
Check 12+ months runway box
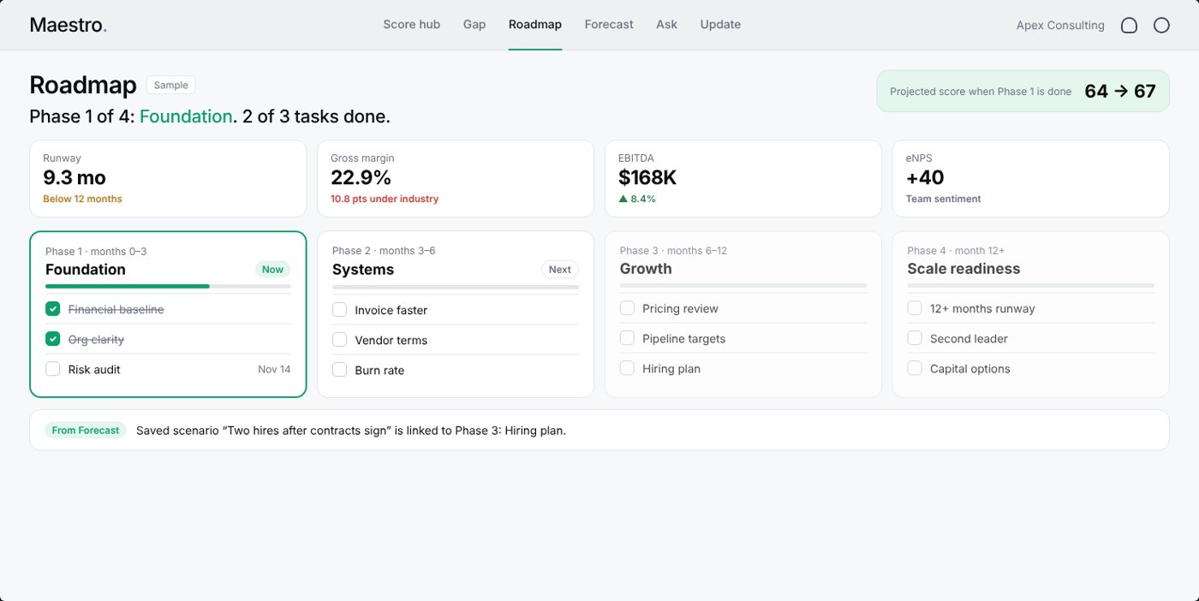(x=915, y=308)
